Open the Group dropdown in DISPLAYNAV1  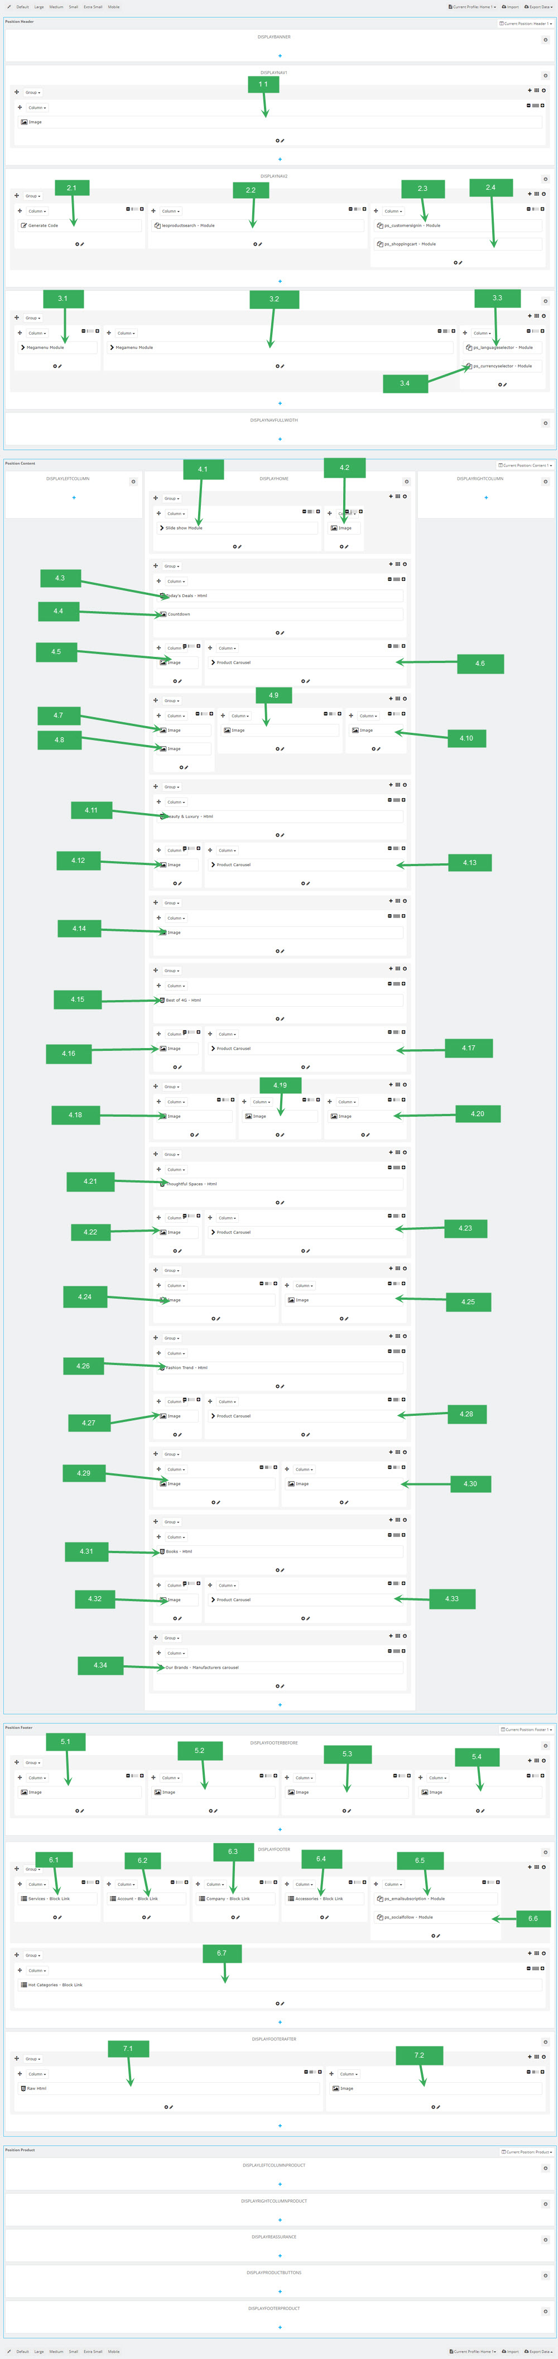[32, 93]
